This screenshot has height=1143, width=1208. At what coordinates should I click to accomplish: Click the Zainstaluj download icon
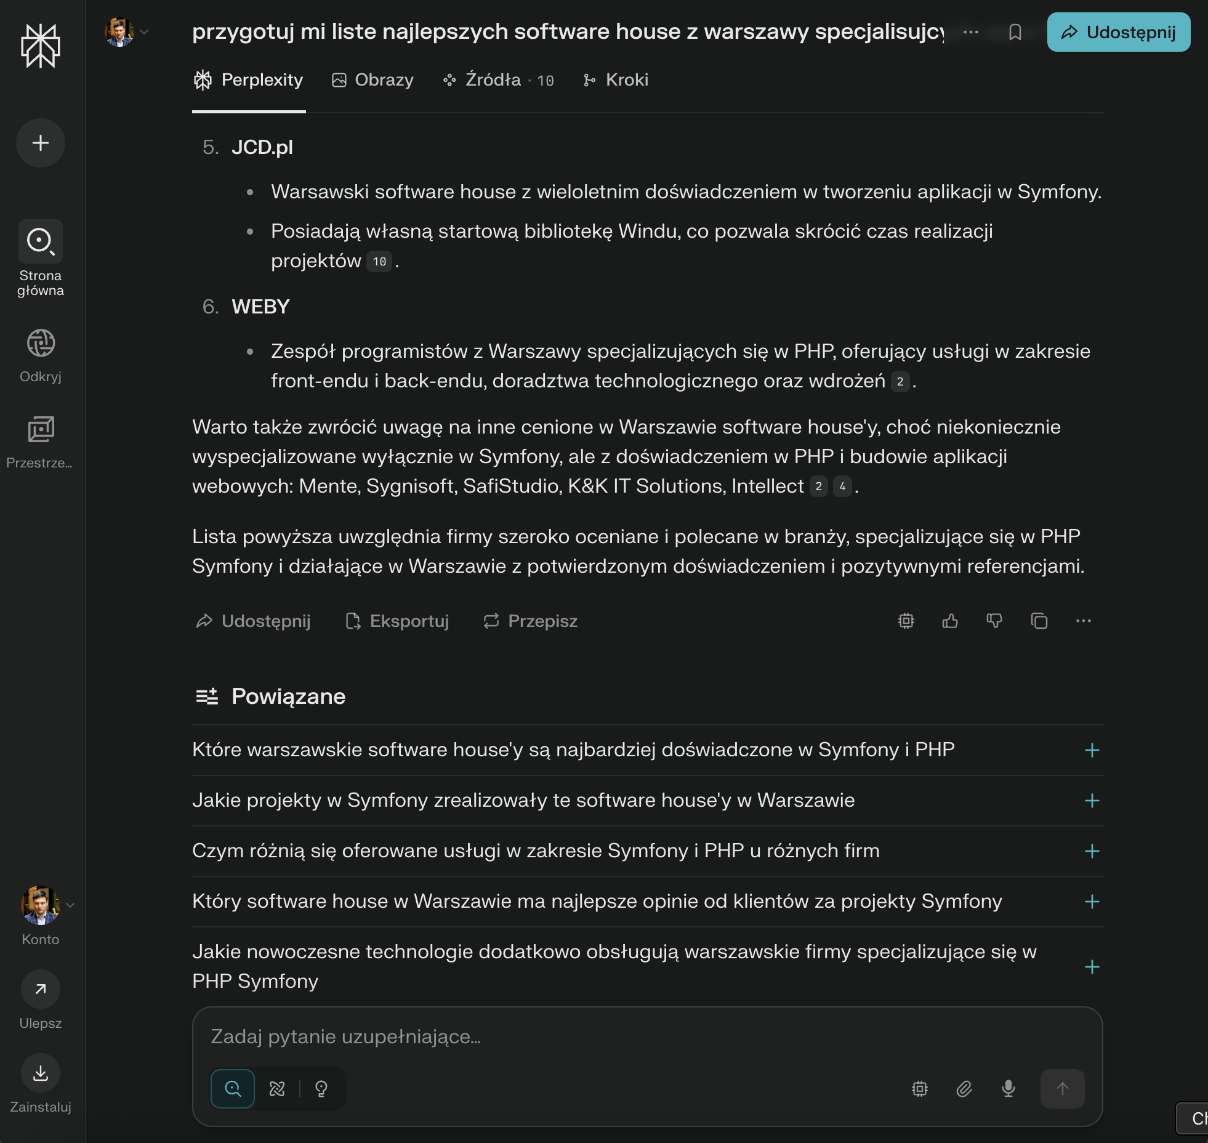(x=41, y=1073)
